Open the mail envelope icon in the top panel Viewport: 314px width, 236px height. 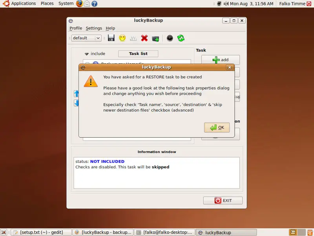click(x=87, y=4)
